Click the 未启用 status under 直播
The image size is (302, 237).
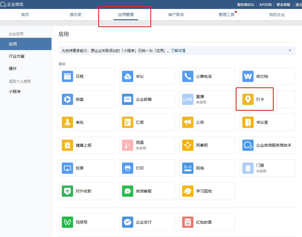[x=201, y=102]
